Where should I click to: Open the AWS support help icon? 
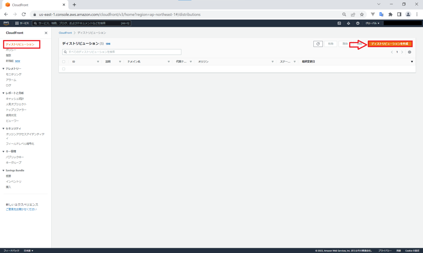click(358, 23)
